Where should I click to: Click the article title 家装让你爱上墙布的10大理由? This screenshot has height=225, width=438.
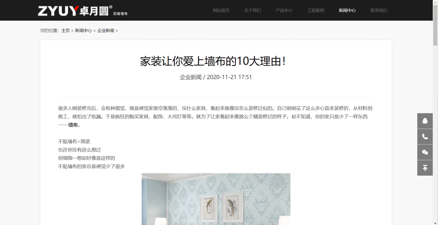coord(213,62)
